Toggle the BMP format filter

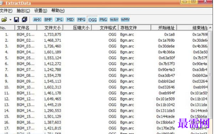click(x=48, y=19)
